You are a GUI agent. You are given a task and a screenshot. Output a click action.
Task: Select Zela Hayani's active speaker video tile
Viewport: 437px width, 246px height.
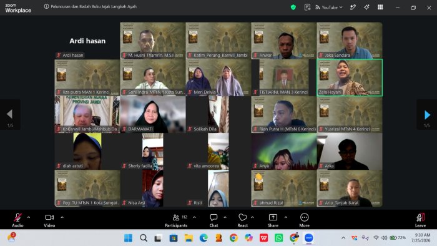(350, 77)
